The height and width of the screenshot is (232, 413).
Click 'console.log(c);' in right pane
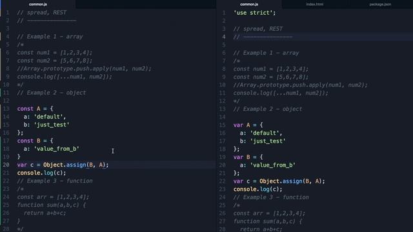pos(257,189)
